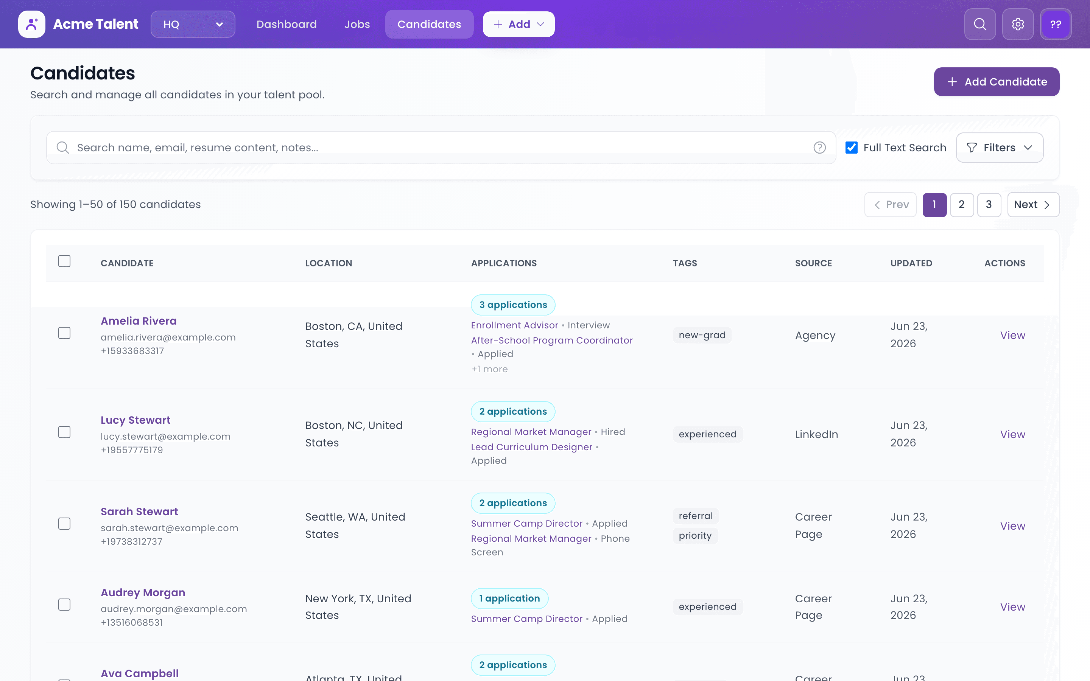
Task: Click Lucy Stewart's experienced tag
Action: coord(708,435)
